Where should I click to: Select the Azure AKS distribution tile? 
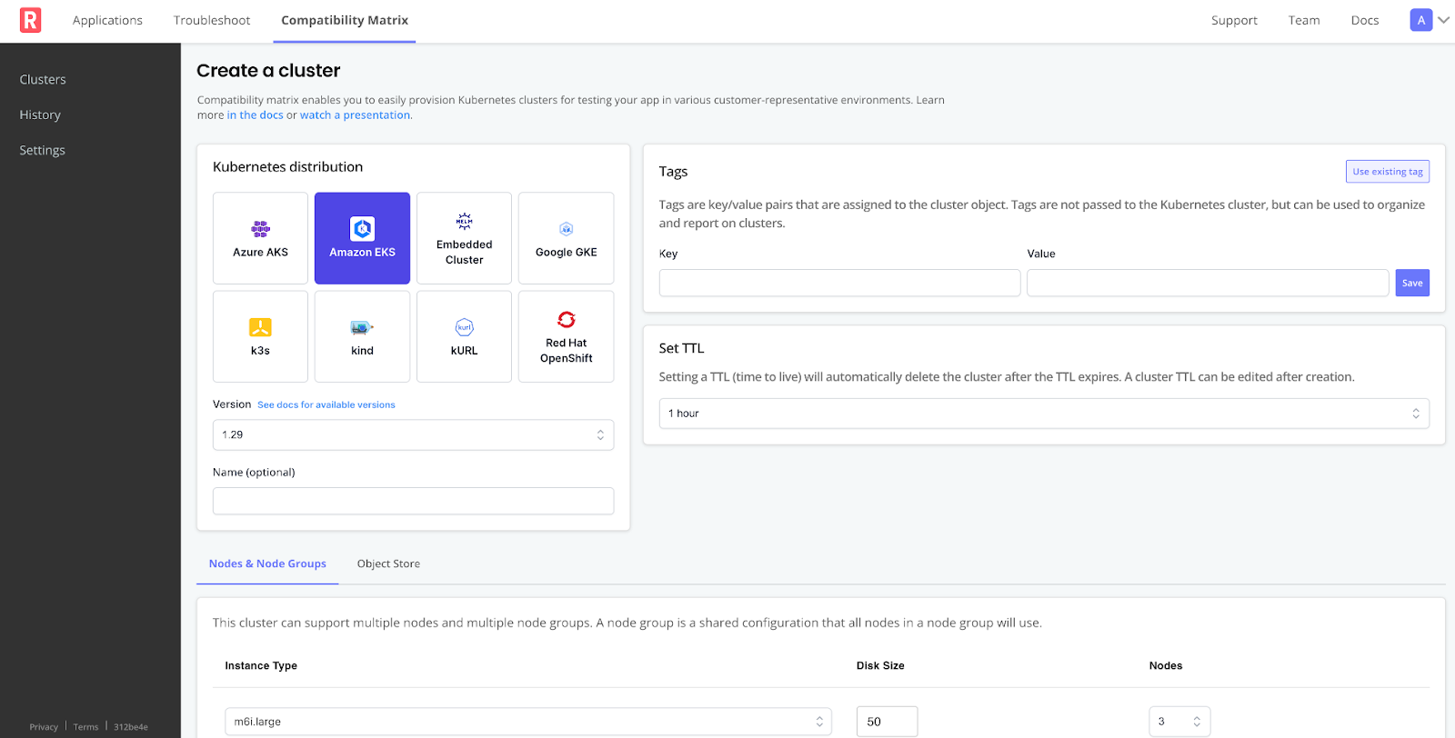click(260, 238)
